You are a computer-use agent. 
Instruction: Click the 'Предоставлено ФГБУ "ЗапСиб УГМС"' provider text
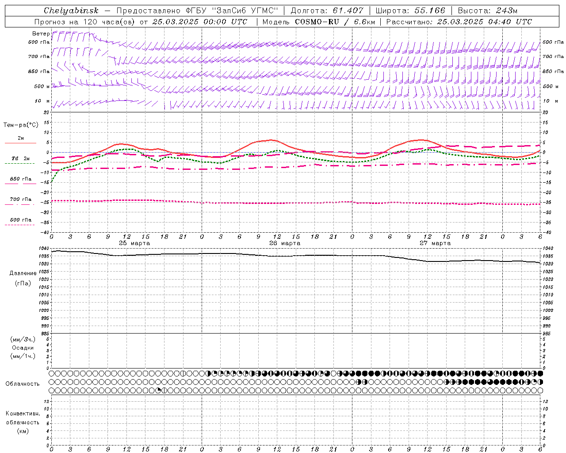197,11
